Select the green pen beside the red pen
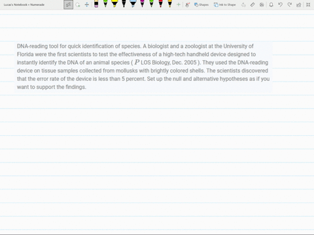The height and width of the screenshot is (235, 314). click(x=151, y=4)
